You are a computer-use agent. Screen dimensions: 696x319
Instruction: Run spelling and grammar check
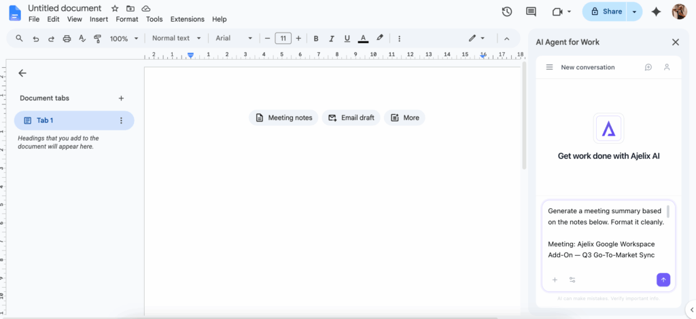tap(82, 39)
